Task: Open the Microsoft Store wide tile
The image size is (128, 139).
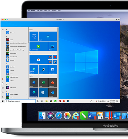Action: (39, 60)
